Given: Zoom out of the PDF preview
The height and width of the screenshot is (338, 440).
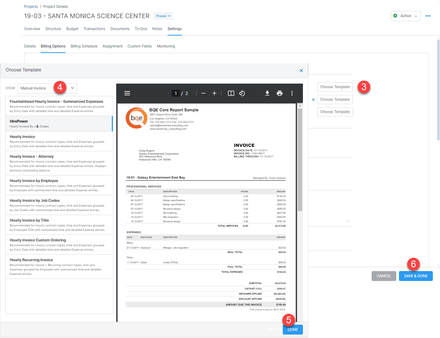Looking at the screenshot, I should [203, 93].
